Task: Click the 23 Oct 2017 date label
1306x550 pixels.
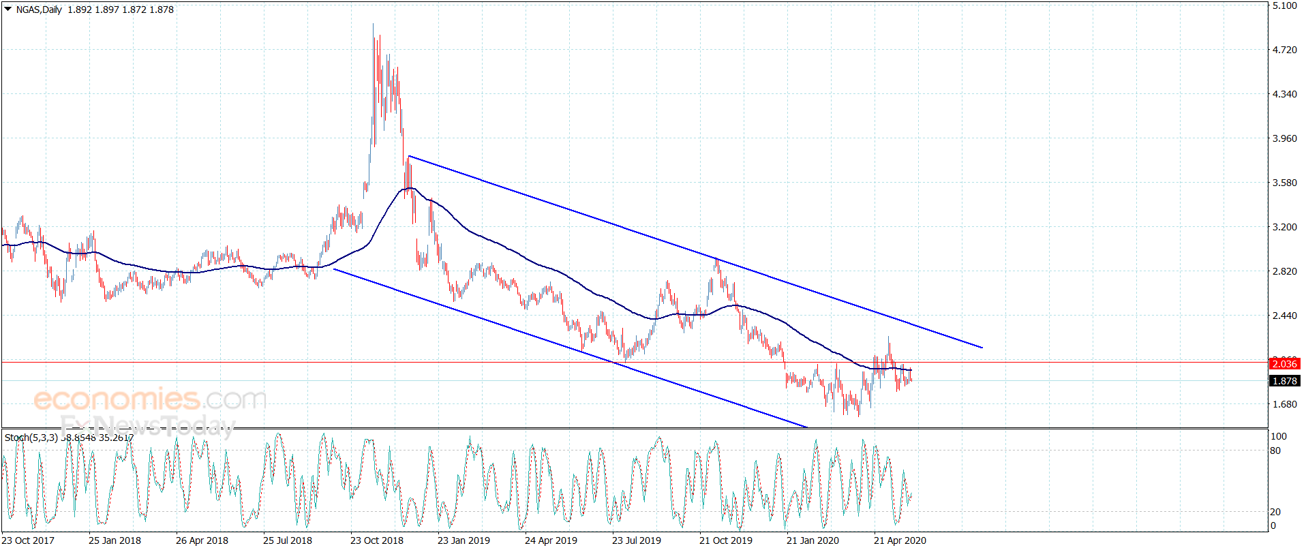Action: click(x=28, y=540)
